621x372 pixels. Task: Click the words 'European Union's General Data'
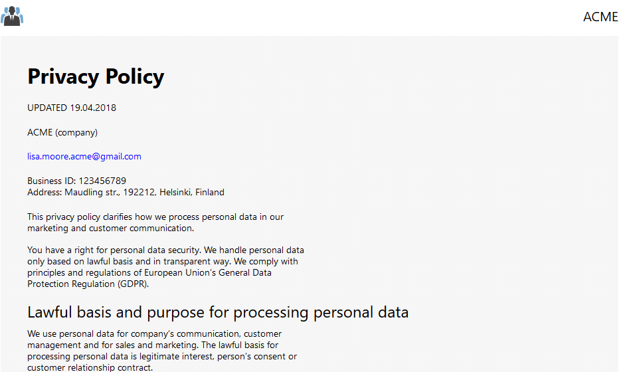coord(207,272)
